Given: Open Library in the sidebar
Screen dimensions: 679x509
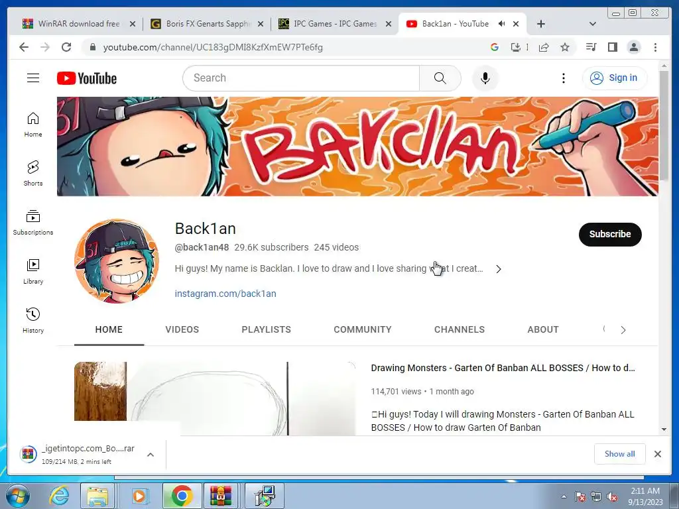Looking at the screenshot, I should click(33, 271).
